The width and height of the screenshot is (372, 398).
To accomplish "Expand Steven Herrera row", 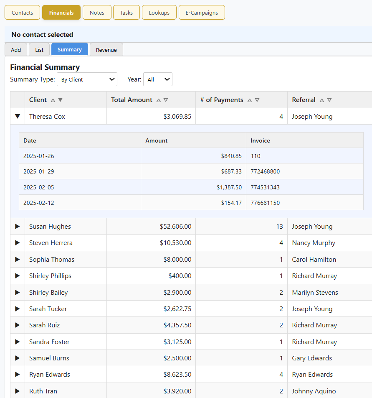I will click(x=18, y=242).
